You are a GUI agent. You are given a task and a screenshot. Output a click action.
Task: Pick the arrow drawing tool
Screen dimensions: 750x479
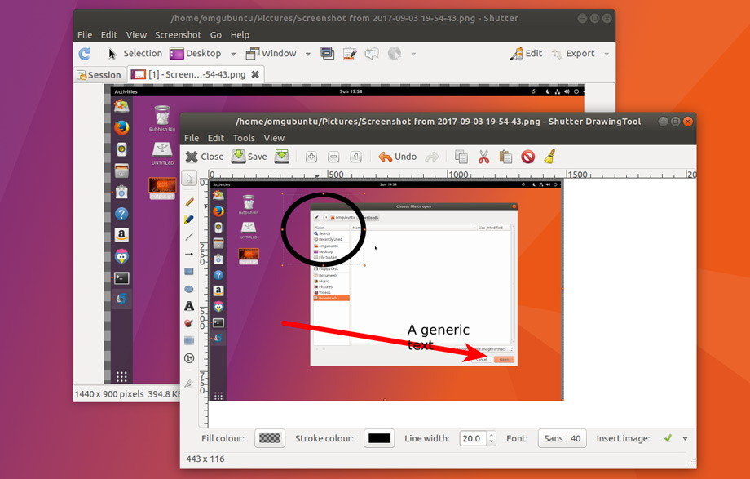click(189, 254)
